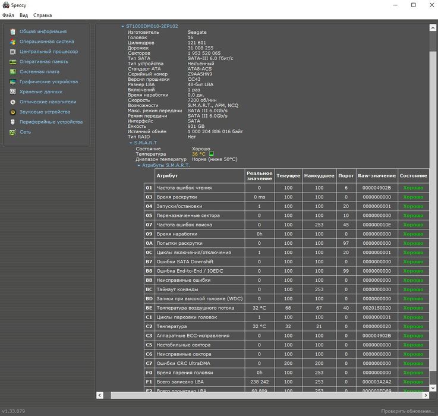Image resolution: width=438 pixels, height=416 pixels.
Task: Click horizontal scrollbar left arrow
Action: pyautogui.click(x=100, y=395)
